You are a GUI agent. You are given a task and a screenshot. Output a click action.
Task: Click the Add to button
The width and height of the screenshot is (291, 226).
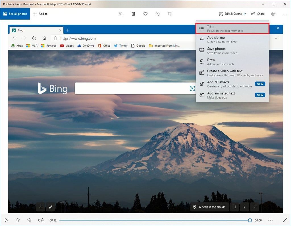(40, 14)
